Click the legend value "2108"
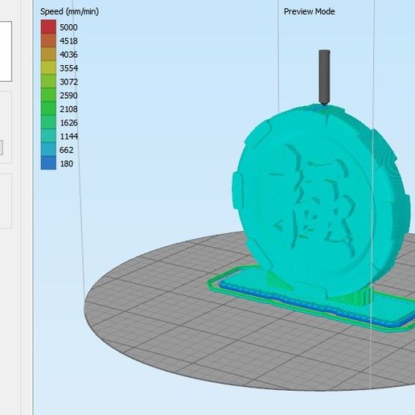 coord(68,109)
